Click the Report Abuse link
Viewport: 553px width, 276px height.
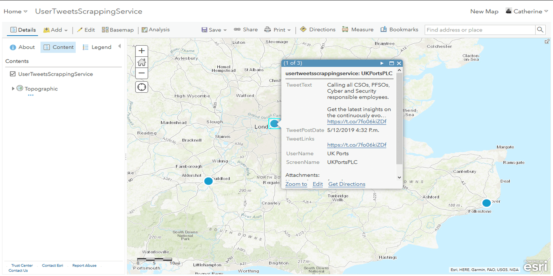tap(84, 265)
